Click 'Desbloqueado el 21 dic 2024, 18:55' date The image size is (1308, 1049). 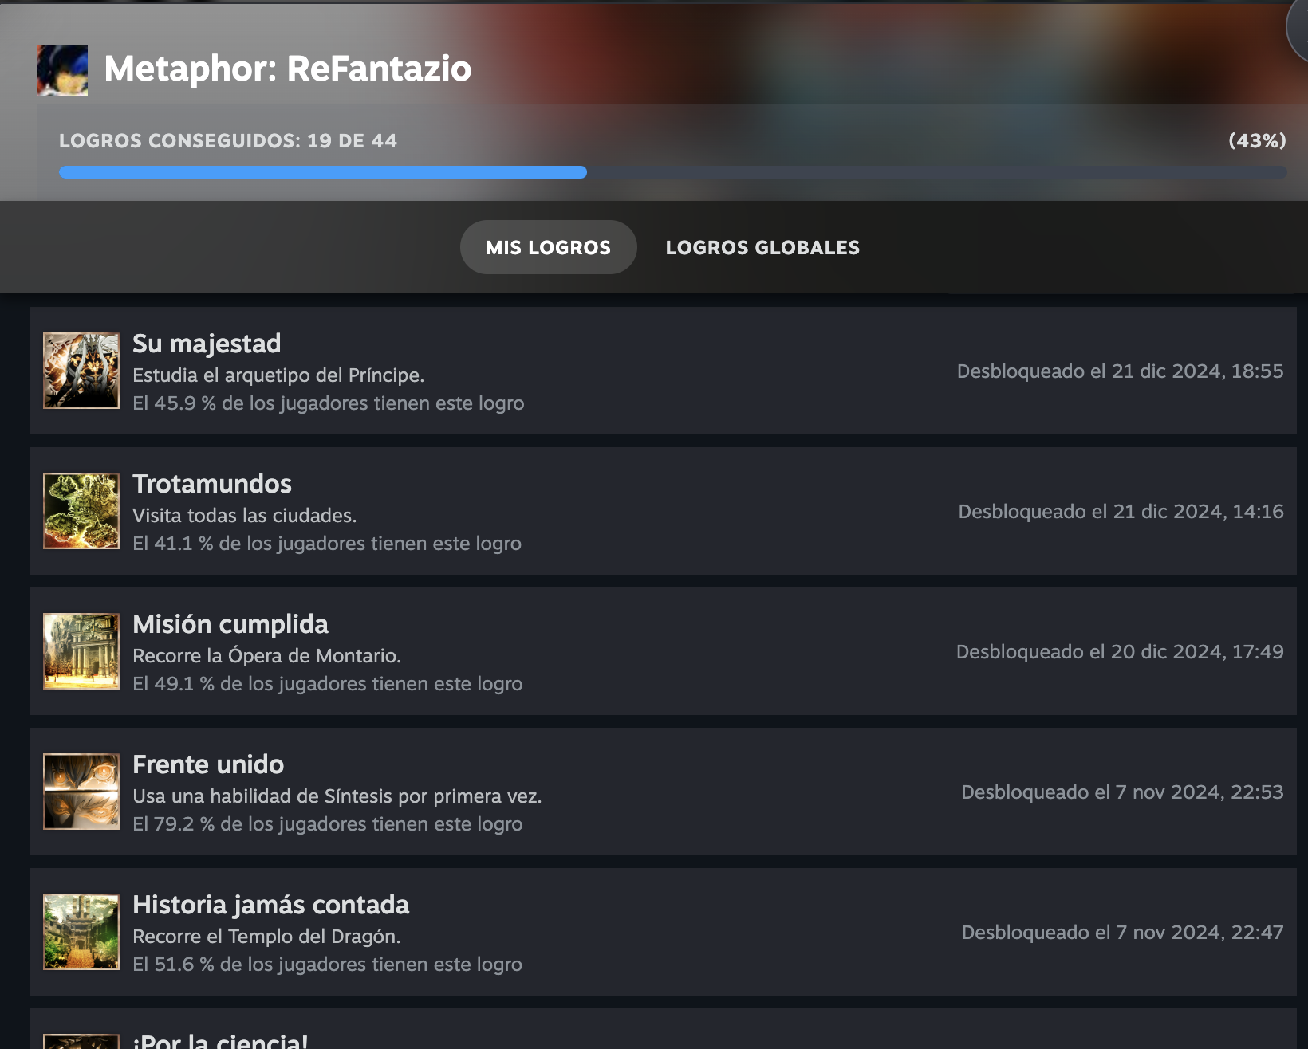coord(1121,371)
